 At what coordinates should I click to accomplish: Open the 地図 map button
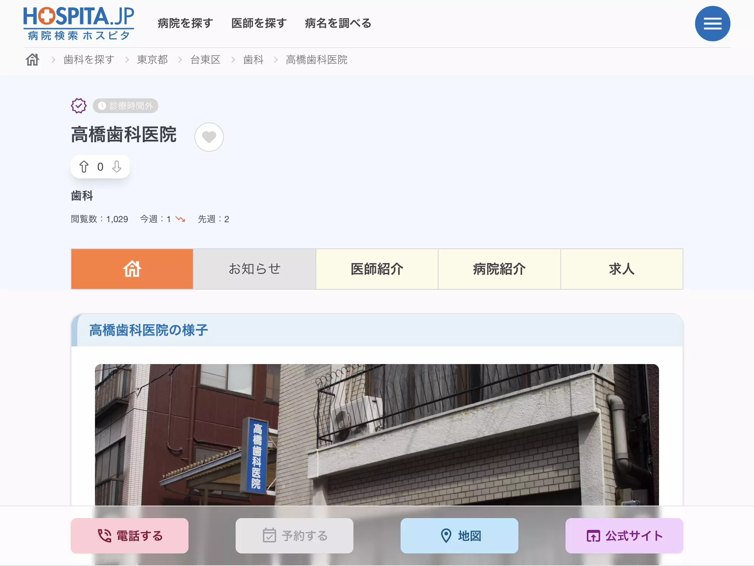pyautogui.click(x=459, y=536)
